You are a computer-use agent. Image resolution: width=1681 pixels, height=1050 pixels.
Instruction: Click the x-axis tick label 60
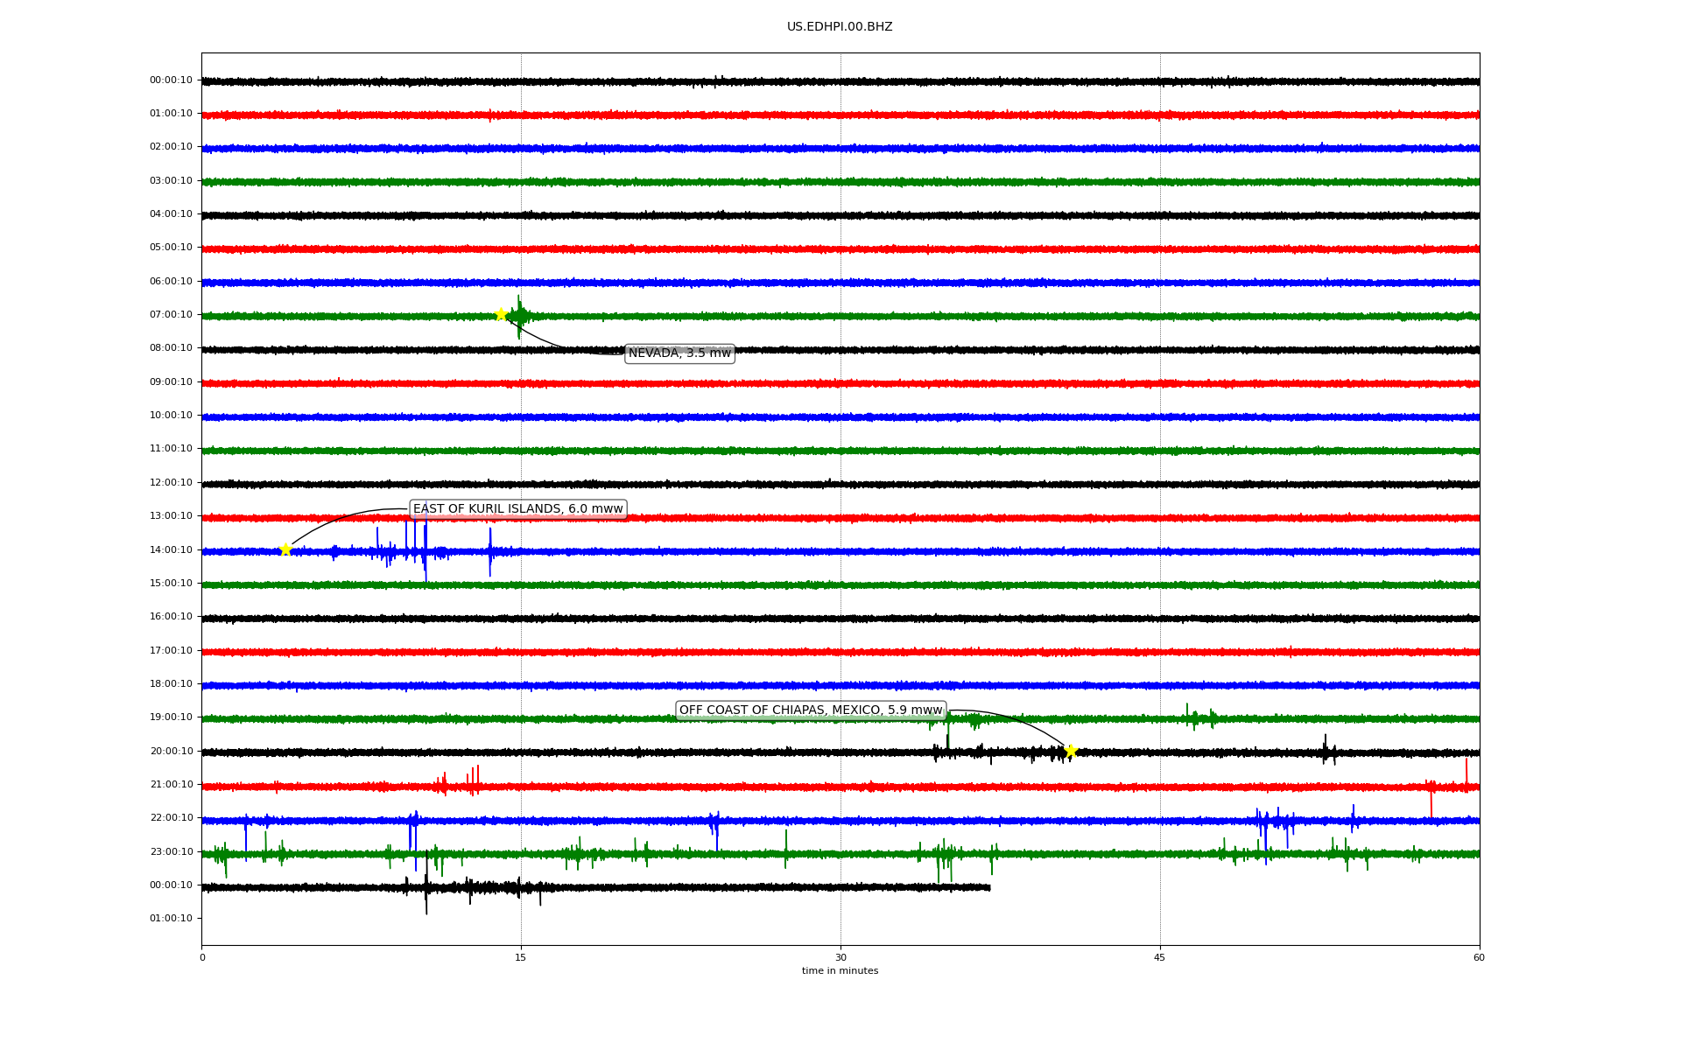[1479, 958]
